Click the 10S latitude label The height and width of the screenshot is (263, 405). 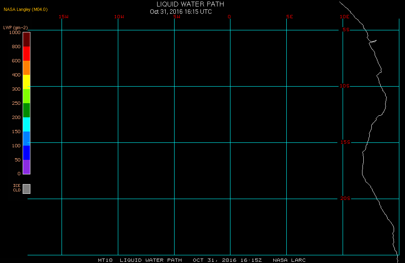[x=345, y=86]
